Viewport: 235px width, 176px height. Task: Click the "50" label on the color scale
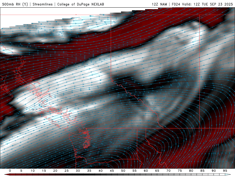coord(123,171)
